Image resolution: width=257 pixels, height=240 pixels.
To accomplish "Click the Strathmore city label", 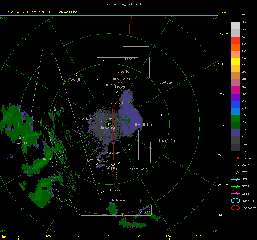I will click(139, 169).
